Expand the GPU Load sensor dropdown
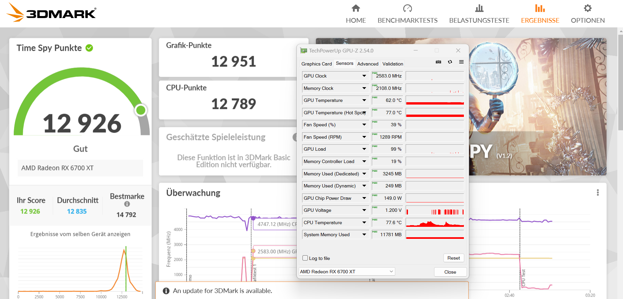The height and width of the screenshot is (299, 623). point(364,149)
